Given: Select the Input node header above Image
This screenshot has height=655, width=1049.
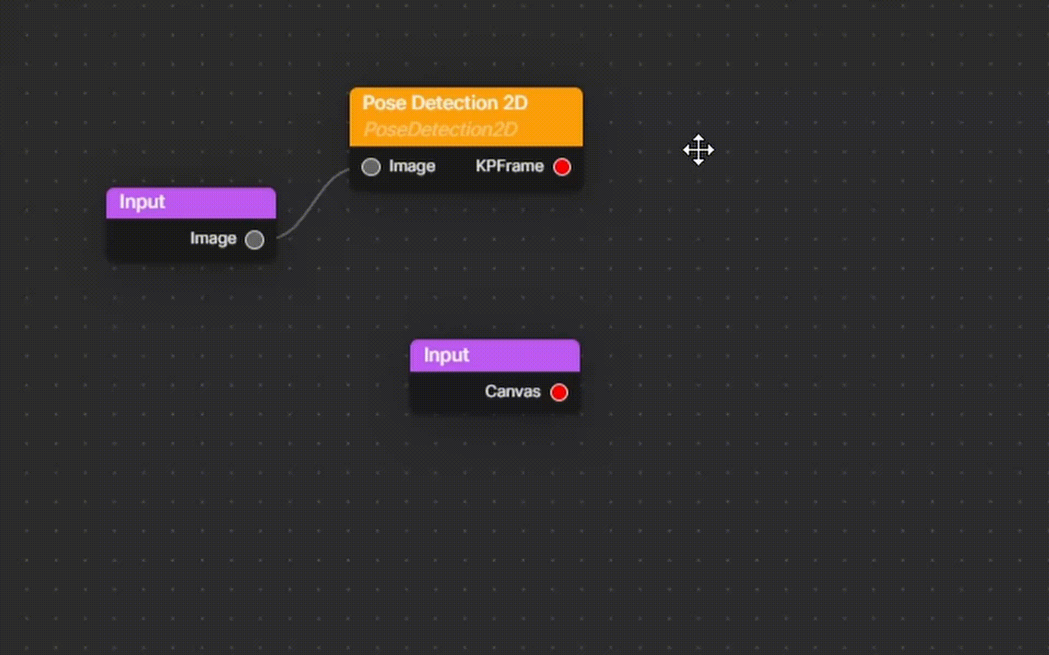Looking at the screenshot, I should point(191,203).
